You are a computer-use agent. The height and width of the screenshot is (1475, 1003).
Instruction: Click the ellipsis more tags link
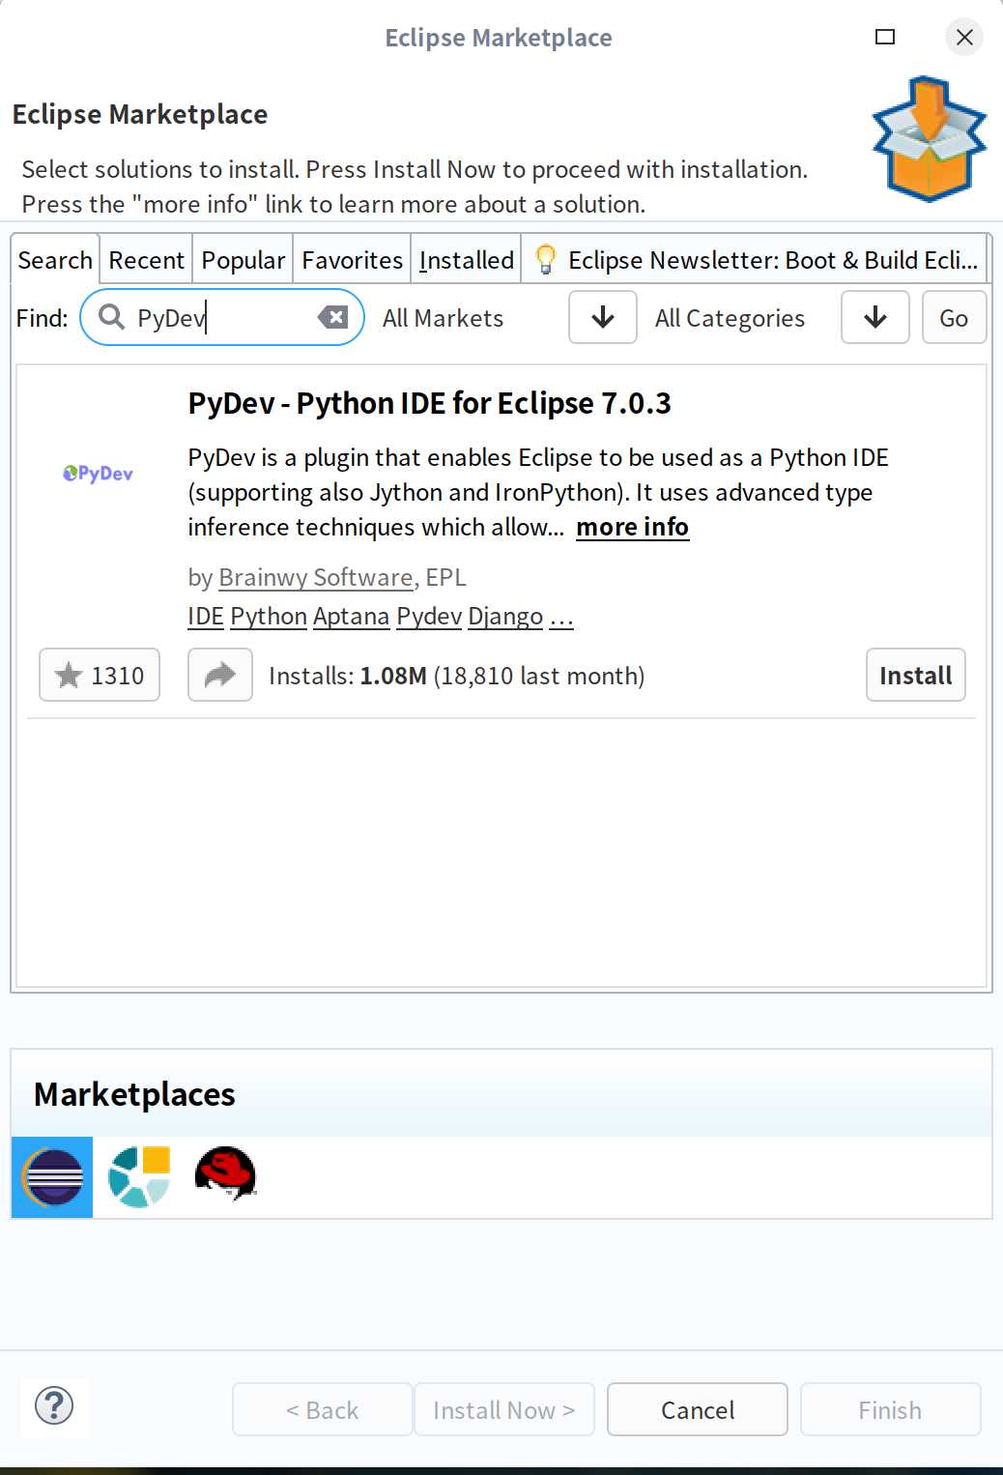[561, 617]
